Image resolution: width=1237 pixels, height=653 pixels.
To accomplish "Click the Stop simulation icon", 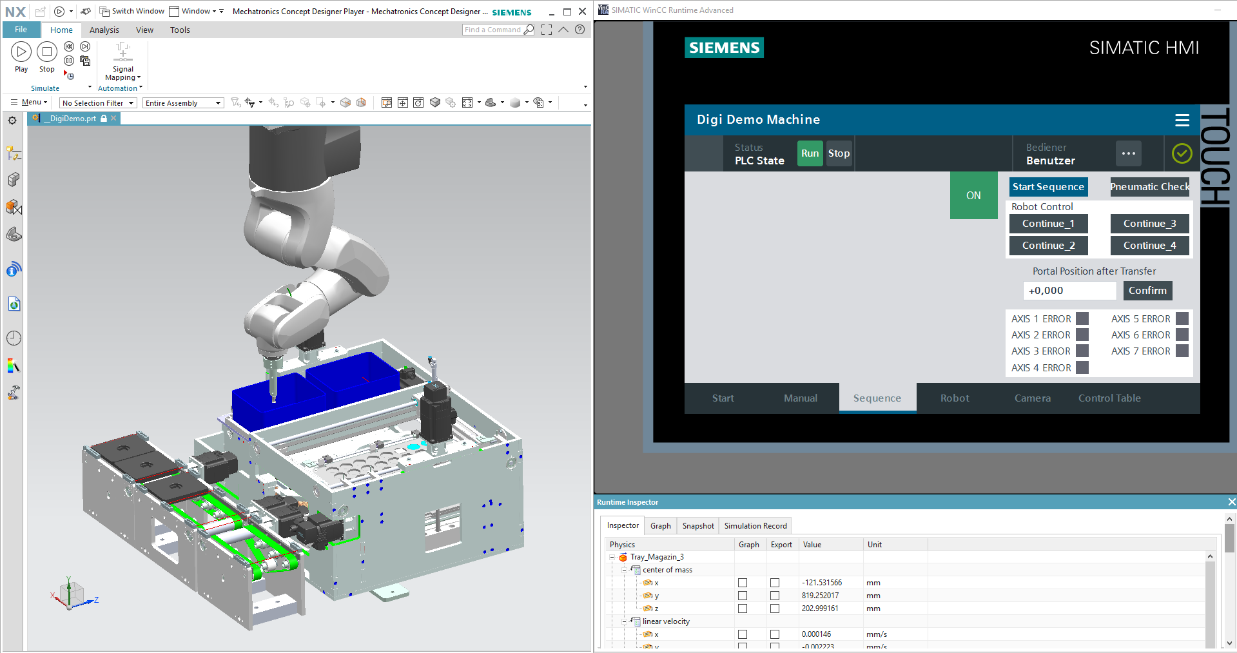I will pyautogui.click(x=46, y=52).
